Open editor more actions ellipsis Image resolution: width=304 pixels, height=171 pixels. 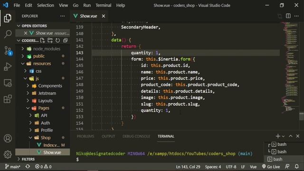tap(296, 16)
